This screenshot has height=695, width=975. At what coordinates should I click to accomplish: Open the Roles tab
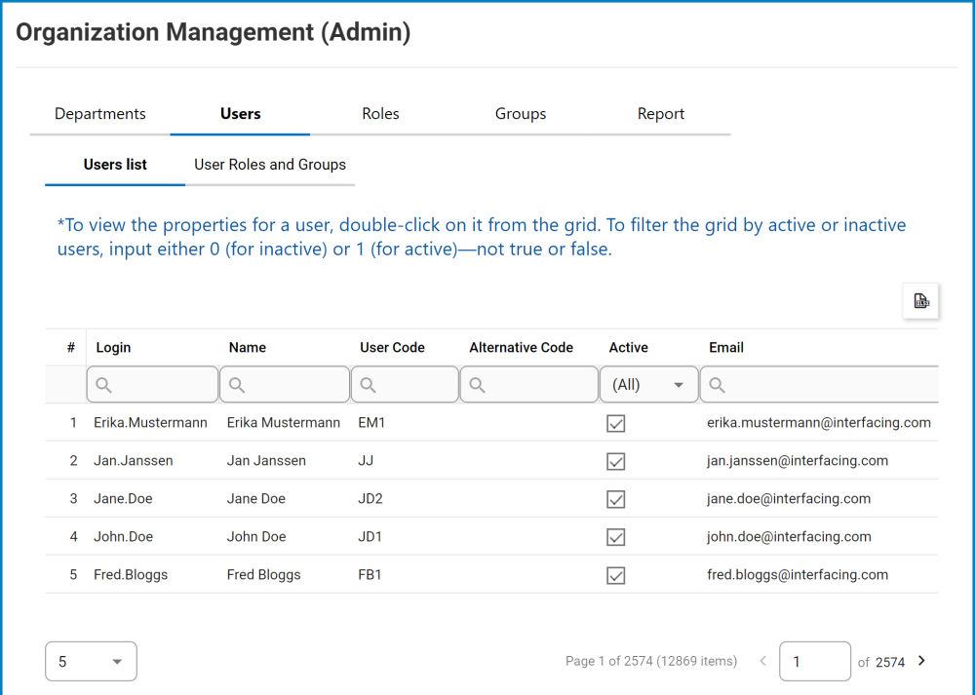[380, 114]
